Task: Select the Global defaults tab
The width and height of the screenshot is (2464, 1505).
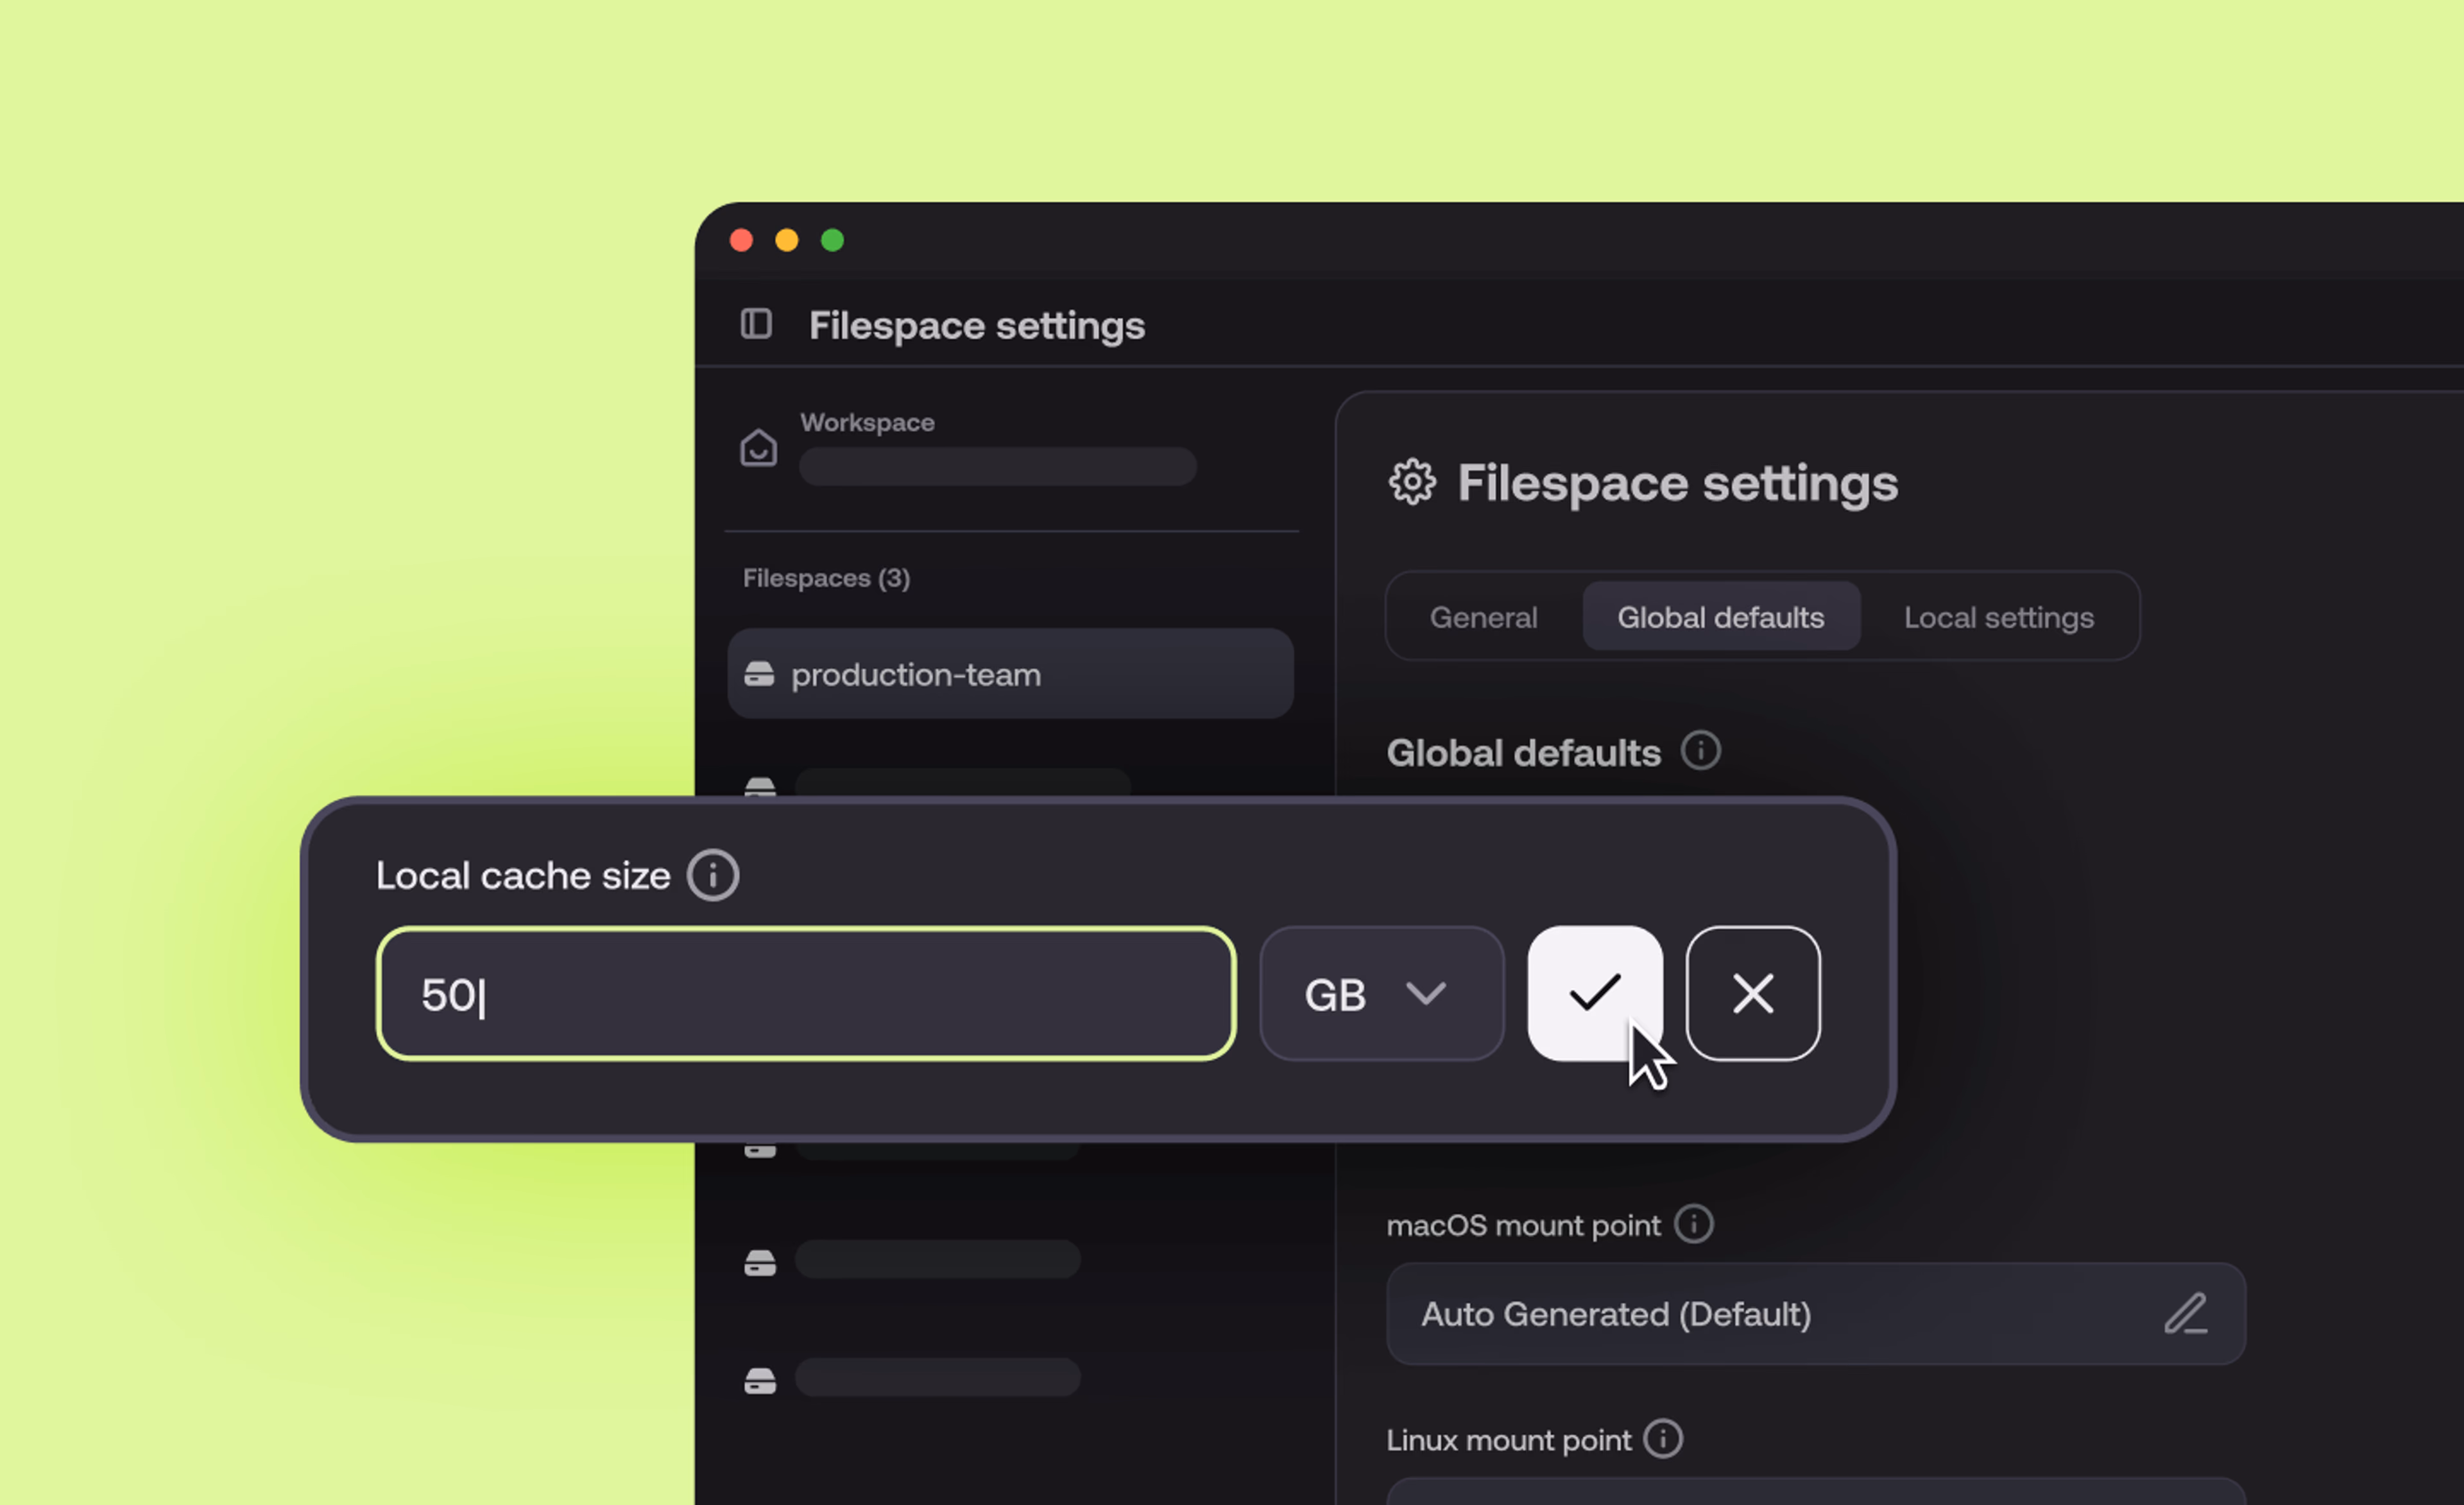Action: pos(1720,617)
